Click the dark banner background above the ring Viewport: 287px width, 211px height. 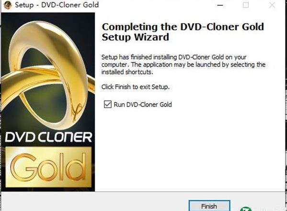(48, 17)
